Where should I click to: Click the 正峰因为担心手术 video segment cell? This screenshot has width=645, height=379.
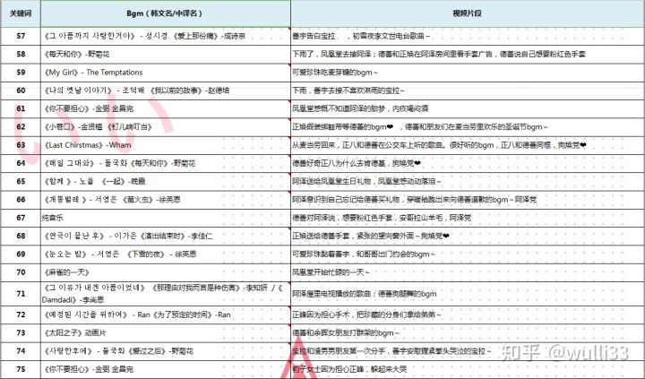tap(468, 314)
